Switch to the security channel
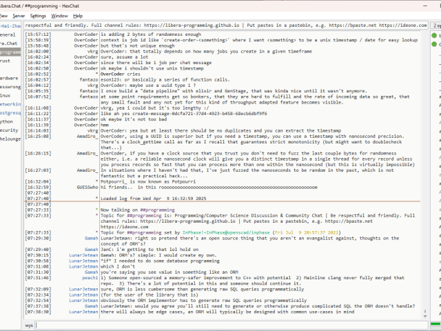Viewport: 441px width, 331px height. [x=8, y=130]
